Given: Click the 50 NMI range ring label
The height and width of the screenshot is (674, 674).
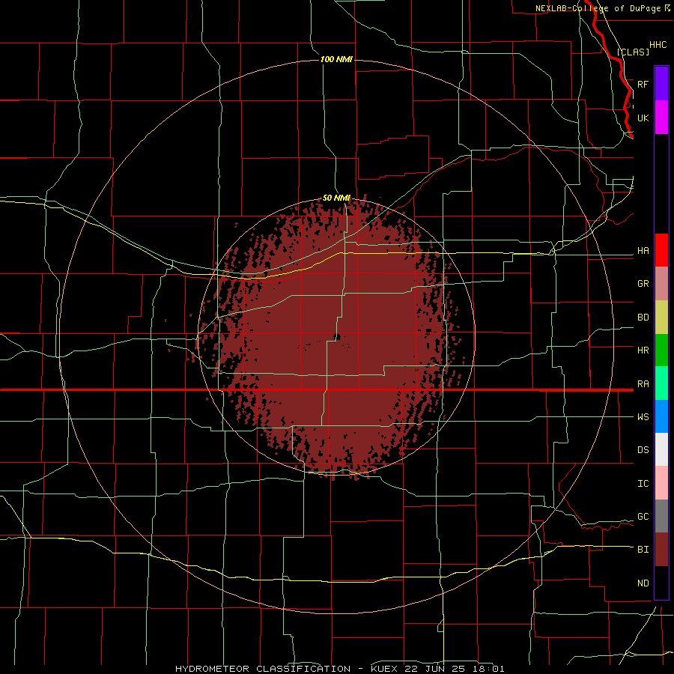Looking at the screenshot, I should coord(336,198).
